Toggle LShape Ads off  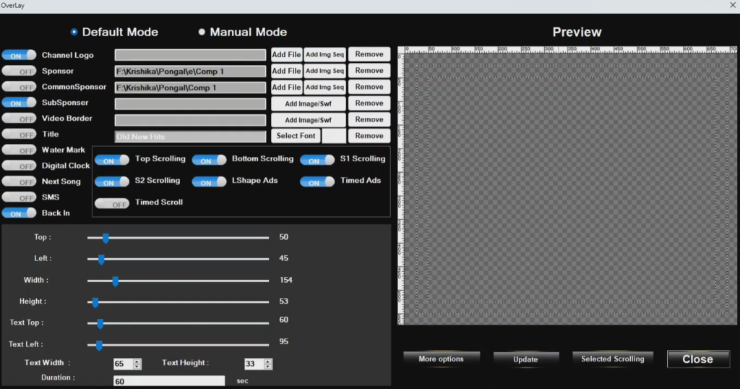[209, 182]
